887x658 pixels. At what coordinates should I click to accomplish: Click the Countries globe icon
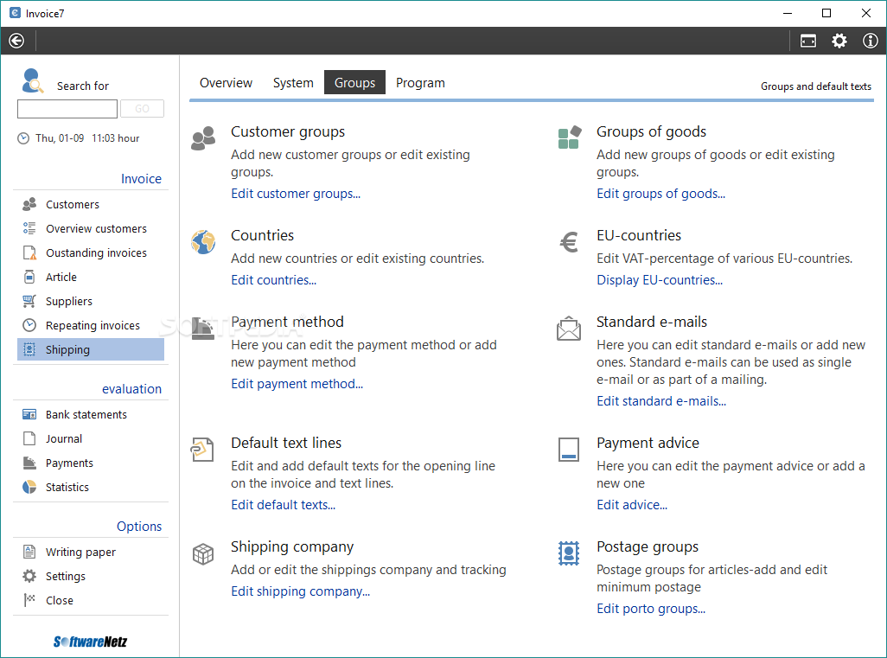203,242
